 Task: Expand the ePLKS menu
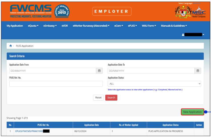click(x=133, y=26)
